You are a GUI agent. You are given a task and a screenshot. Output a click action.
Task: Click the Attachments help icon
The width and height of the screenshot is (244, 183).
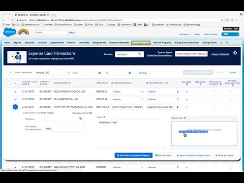tap(185, 118)
